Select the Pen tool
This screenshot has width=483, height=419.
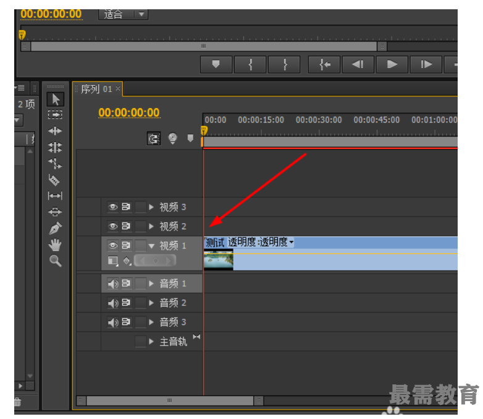pyautogui.click(x=56, y=228)
